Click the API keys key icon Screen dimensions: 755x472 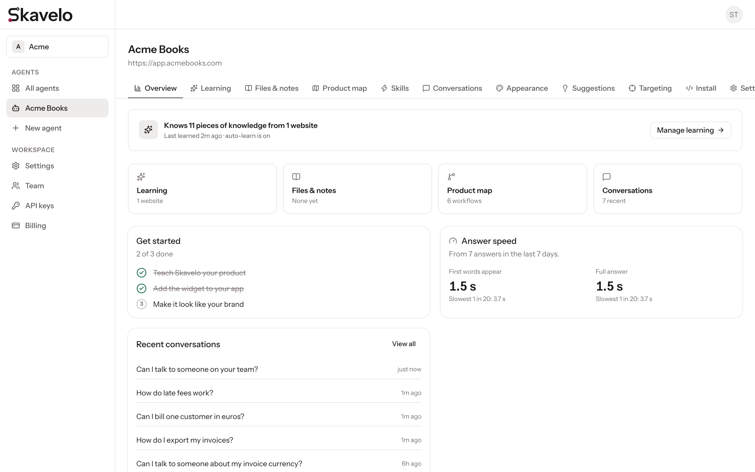[16, 206]
